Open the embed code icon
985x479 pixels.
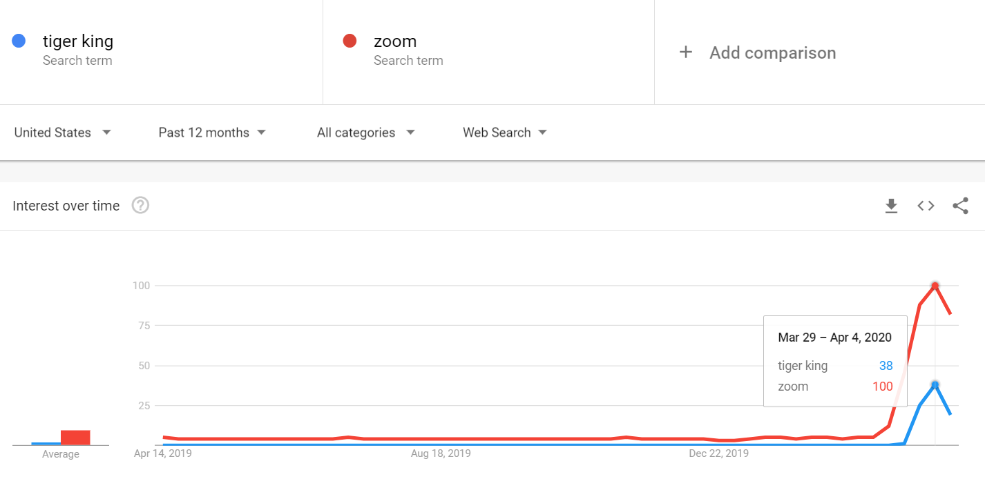(926, 206)
